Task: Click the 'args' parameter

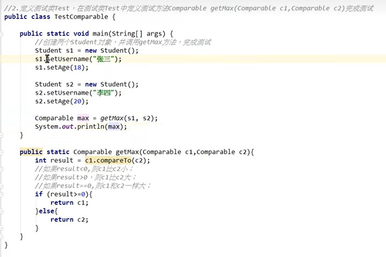Action: pos(154,34)
